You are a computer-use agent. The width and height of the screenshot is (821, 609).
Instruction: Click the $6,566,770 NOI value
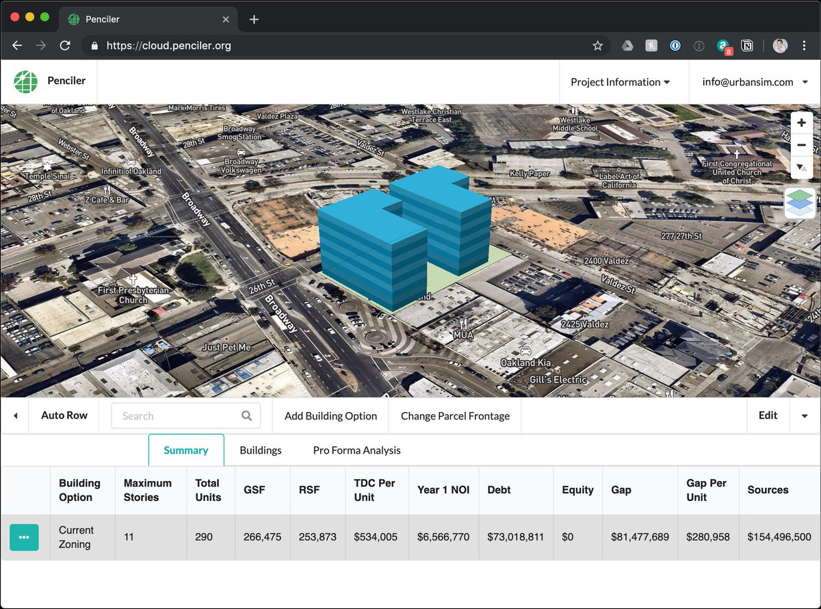[x=443, y=537]
